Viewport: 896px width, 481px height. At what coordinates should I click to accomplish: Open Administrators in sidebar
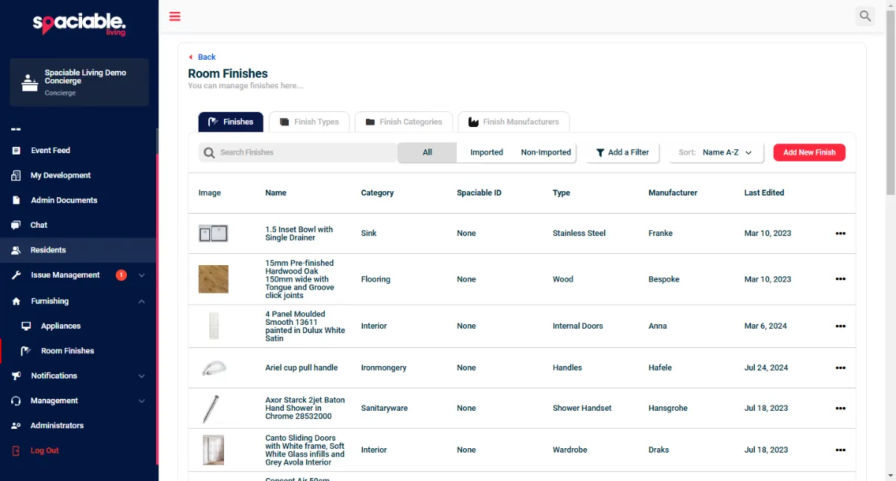[x=57, y=426]
